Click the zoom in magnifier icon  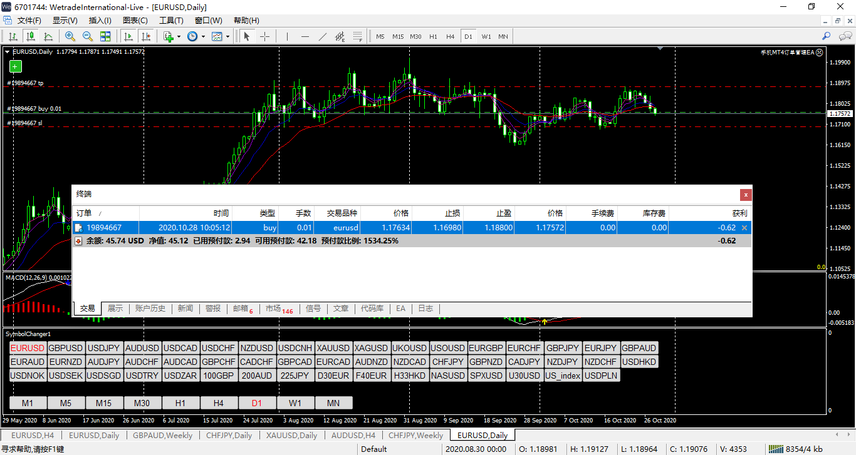tap(70, 36)
